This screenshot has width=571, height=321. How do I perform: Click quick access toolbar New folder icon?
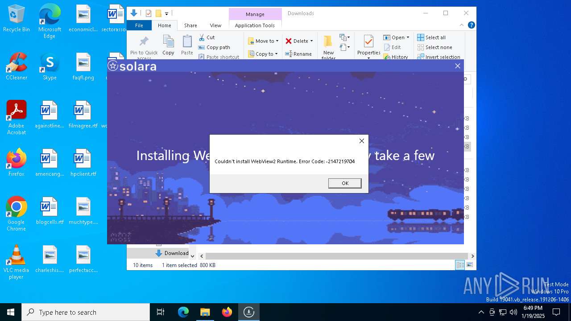click(x=158, y=13)
